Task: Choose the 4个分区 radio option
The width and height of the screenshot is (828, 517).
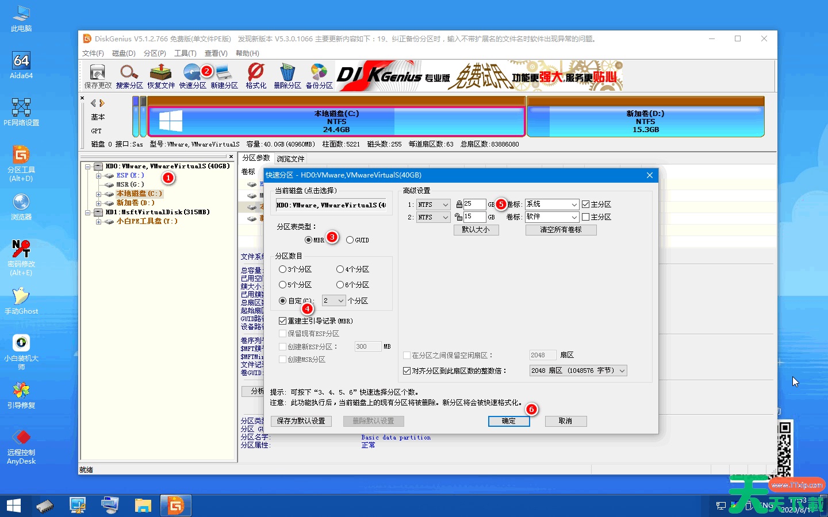Action: coord(340,269)
